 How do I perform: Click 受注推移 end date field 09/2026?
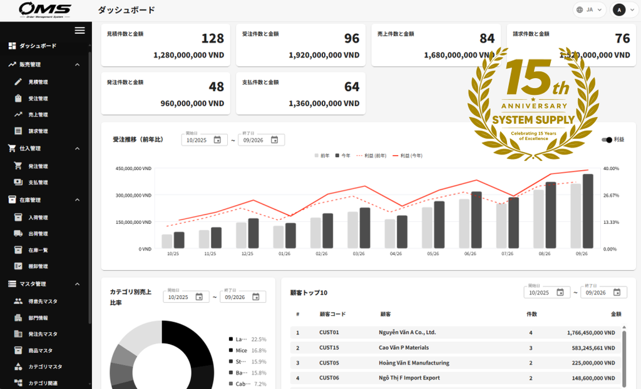pyautogui.click(x=261, y=139)
